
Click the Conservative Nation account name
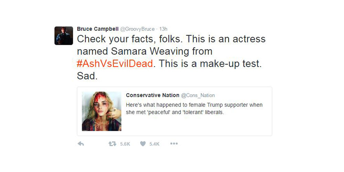[152, 95]
